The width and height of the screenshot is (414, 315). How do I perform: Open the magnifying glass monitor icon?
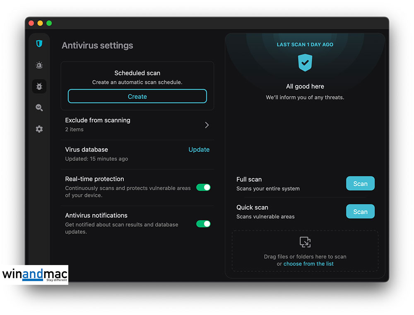click(39, 108)
